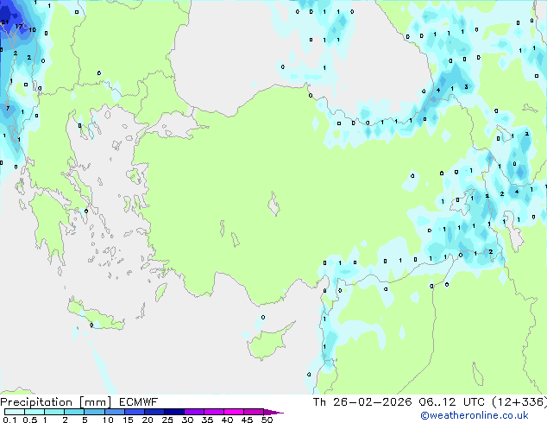This screenshot has width=547, height=423.
Task: Click the '(12+336)' forecast step label
Action: (519, 402)
